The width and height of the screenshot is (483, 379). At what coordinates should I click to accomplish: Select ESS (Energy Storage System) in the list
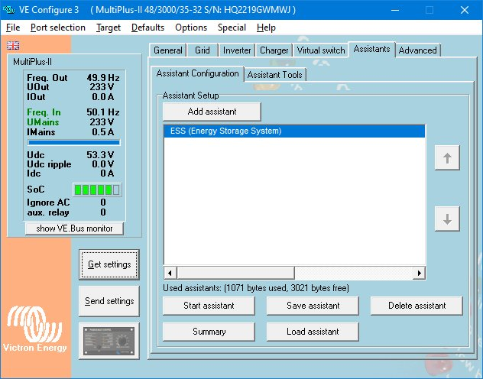[294, 131]
